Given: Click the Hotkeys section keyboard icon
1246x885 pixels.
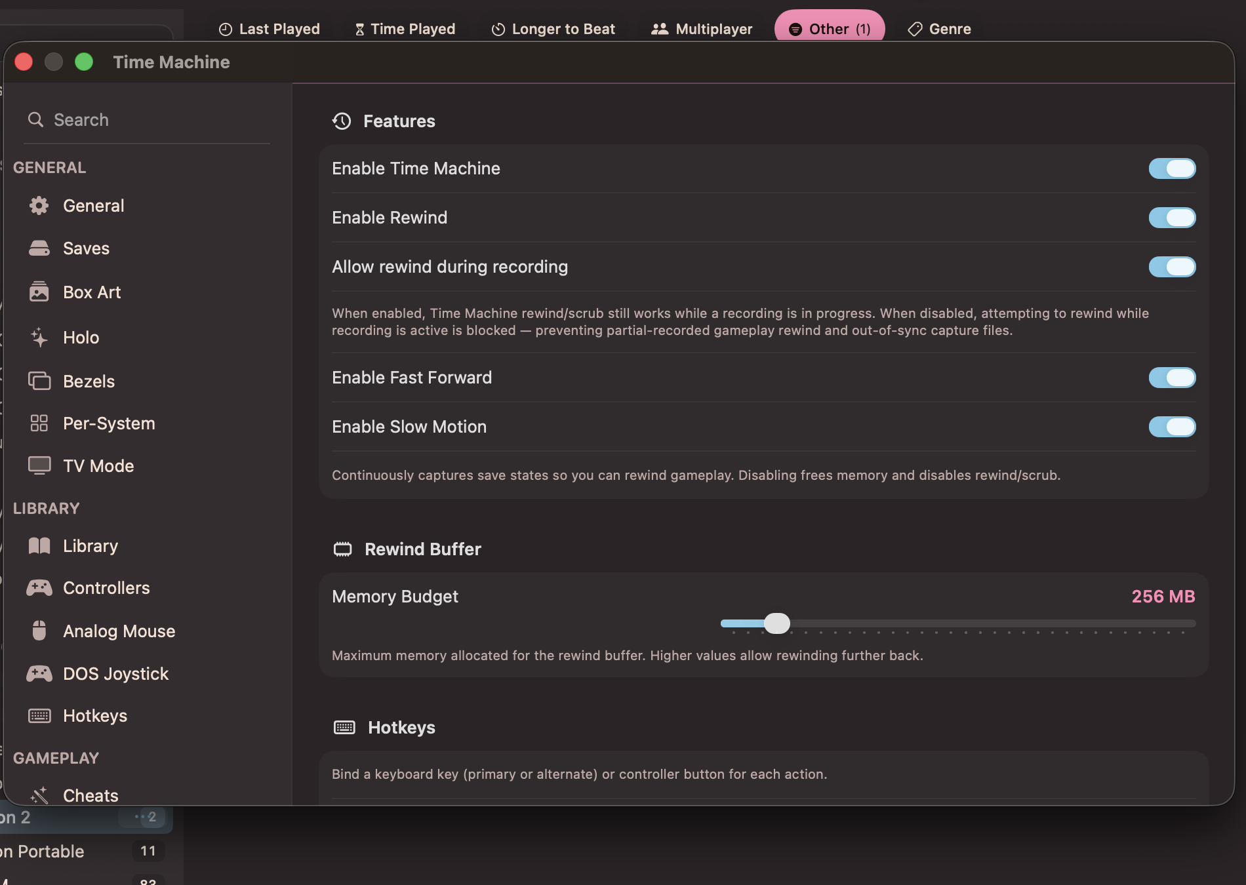Looking at the screenshot, I should [344, 727].
